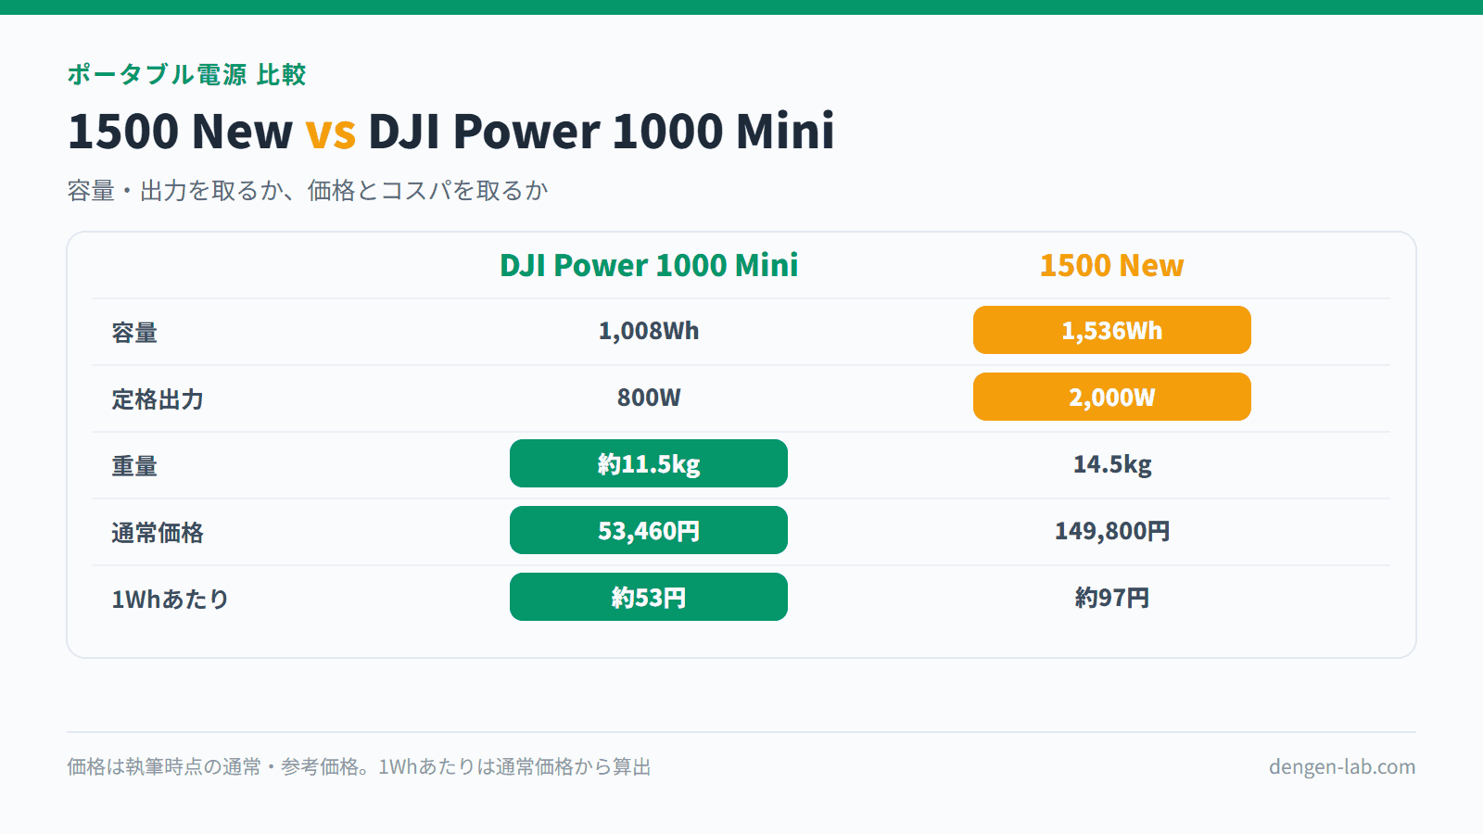Click the title '1500 New vs DJI Power 1000 Mini'

coord(451,131)
